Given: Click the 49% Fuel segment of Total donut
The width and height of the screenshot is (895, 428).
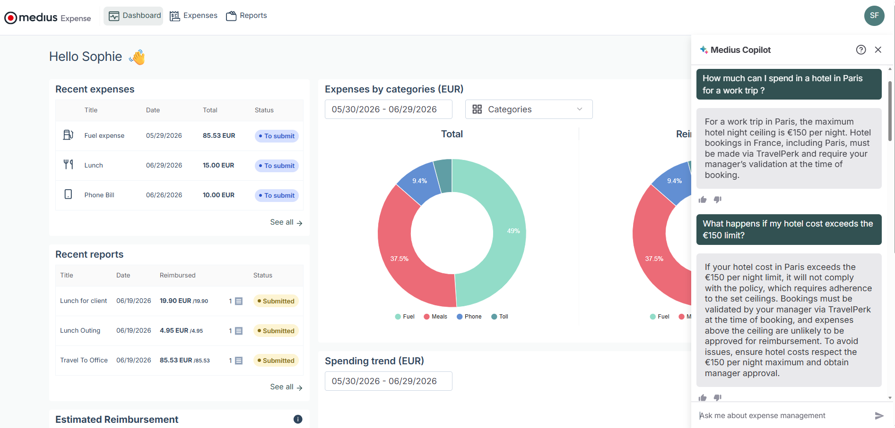Looking at the screenshot, I should tap(509, 231).
